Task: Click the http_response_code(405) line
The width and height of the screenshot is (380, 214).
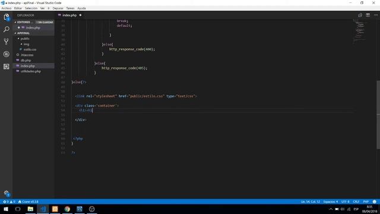Action: coord(124,68)
